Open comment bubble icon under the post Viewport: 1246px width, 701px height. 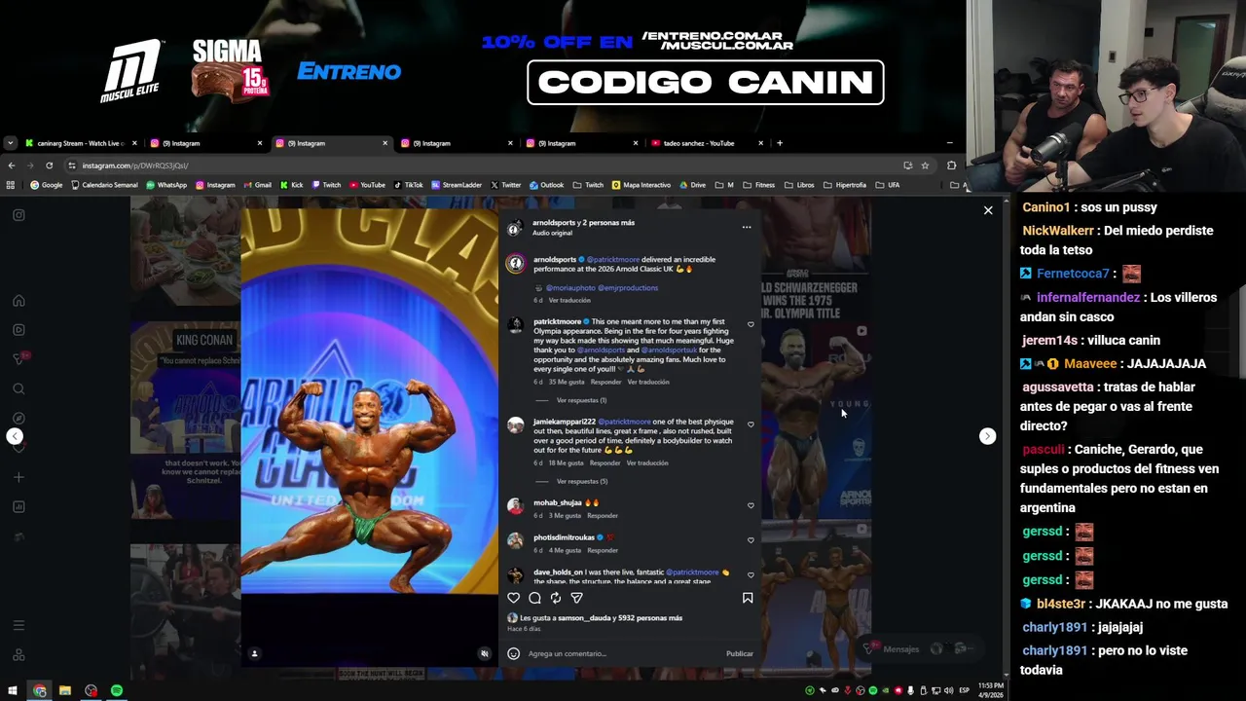pos(534,598)
